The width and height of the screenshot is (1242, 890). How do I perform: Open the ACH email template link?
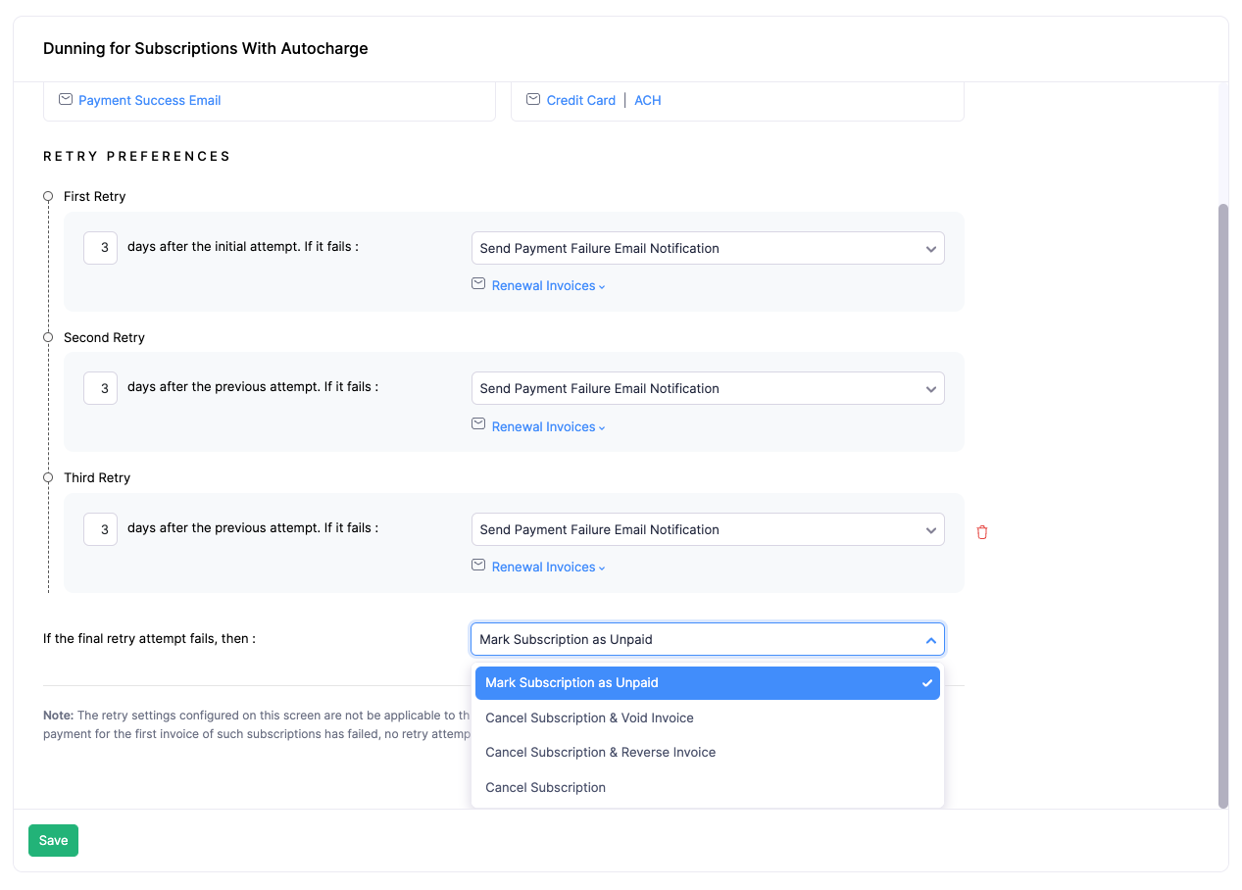point(647,100)
